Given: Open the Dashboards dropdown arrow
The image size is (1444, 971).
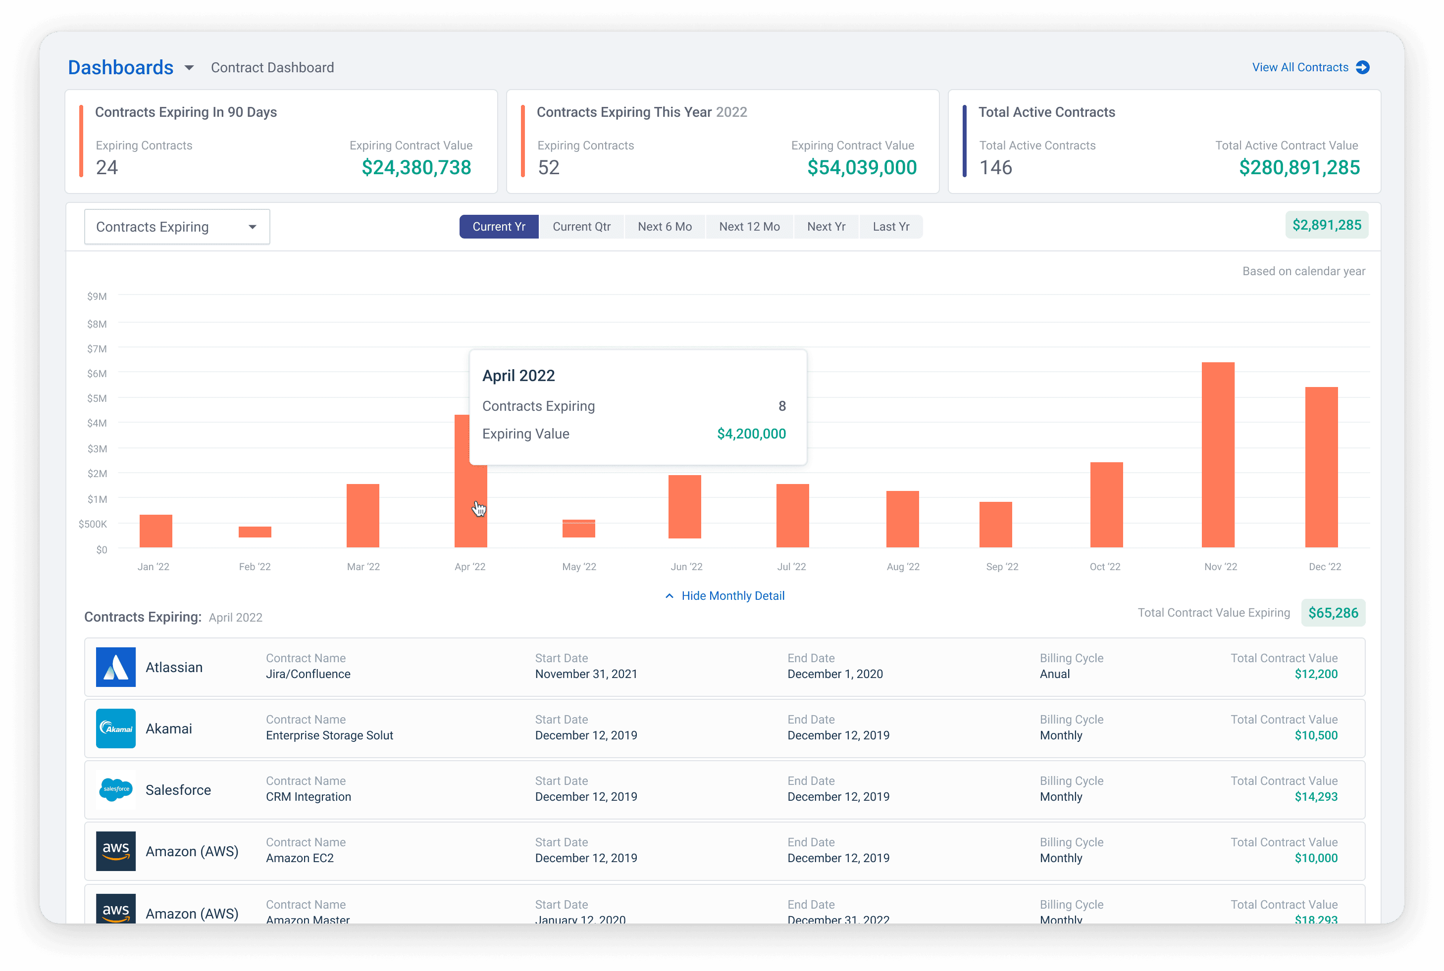Looking at the screenshot, I should click(190, 67).
